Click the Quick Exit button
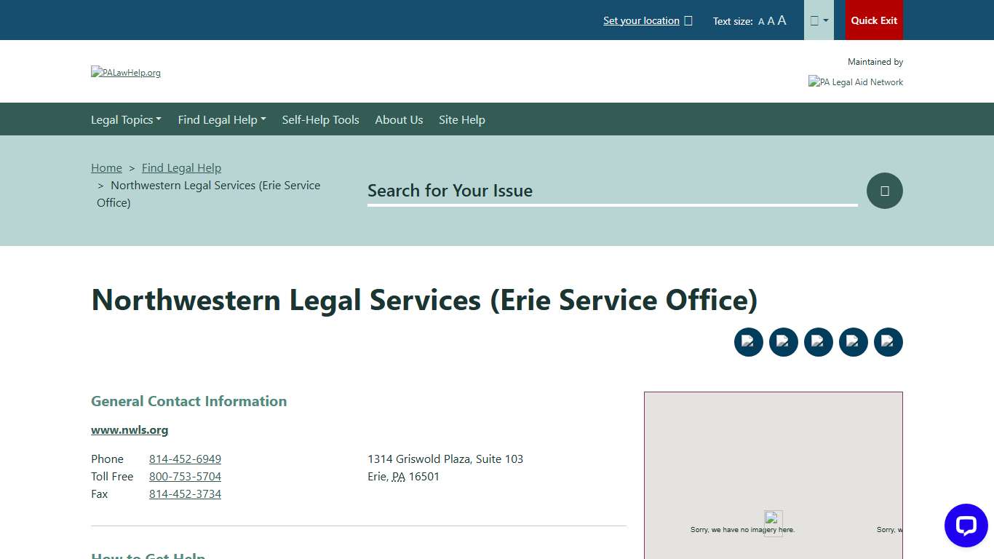The image size is (994, 559). [873, 20]
